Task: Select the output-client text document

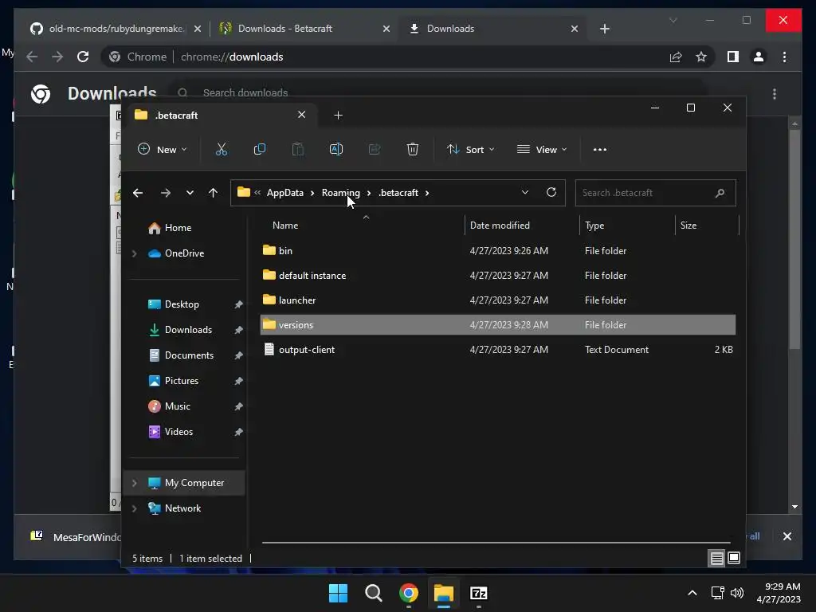Action: coord(497,350)
